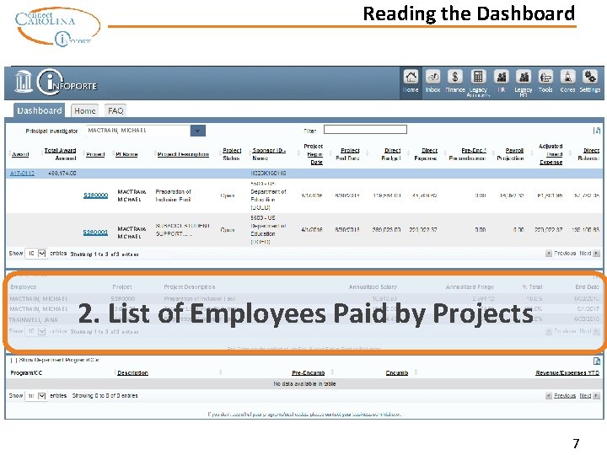The width and height of the screenshot is (607, 455).
Task: Click 'No data available in table' row
Action: [304, 384]
